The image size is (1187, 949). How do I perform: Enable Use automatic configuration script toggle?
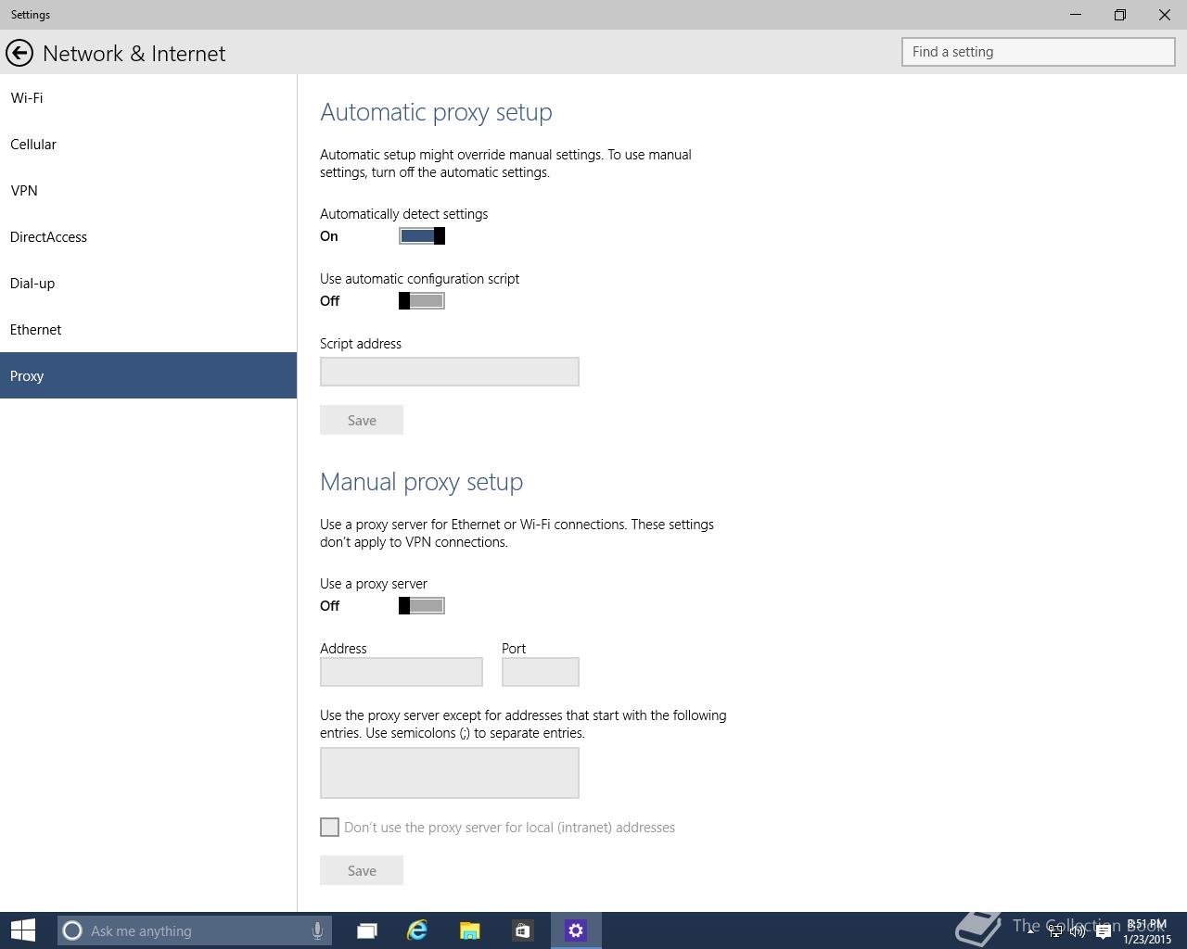pos(422,301)
